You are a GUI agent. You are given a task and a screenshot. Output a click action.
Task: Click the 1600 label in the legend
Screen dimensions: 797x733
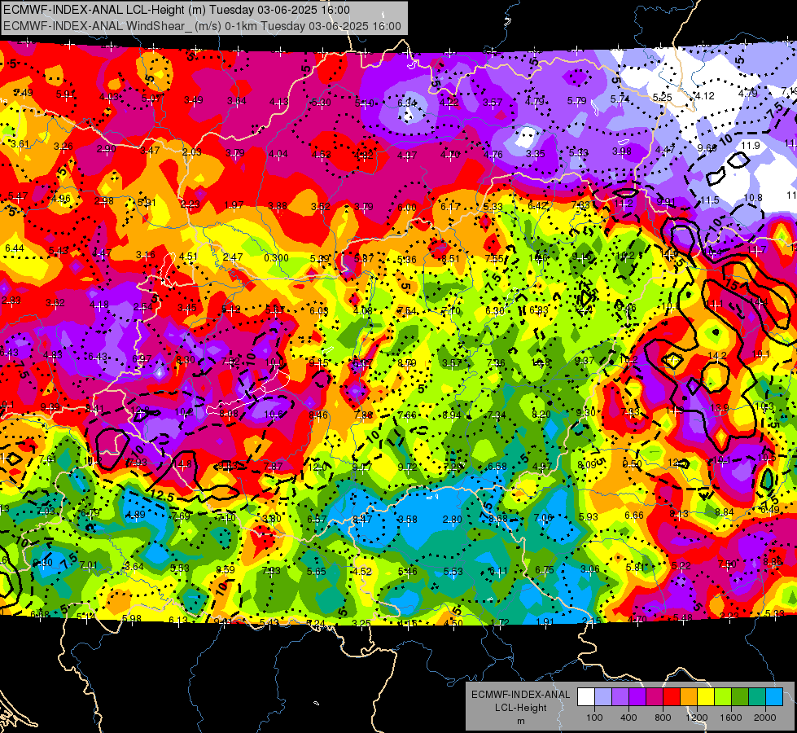[731, 718]
